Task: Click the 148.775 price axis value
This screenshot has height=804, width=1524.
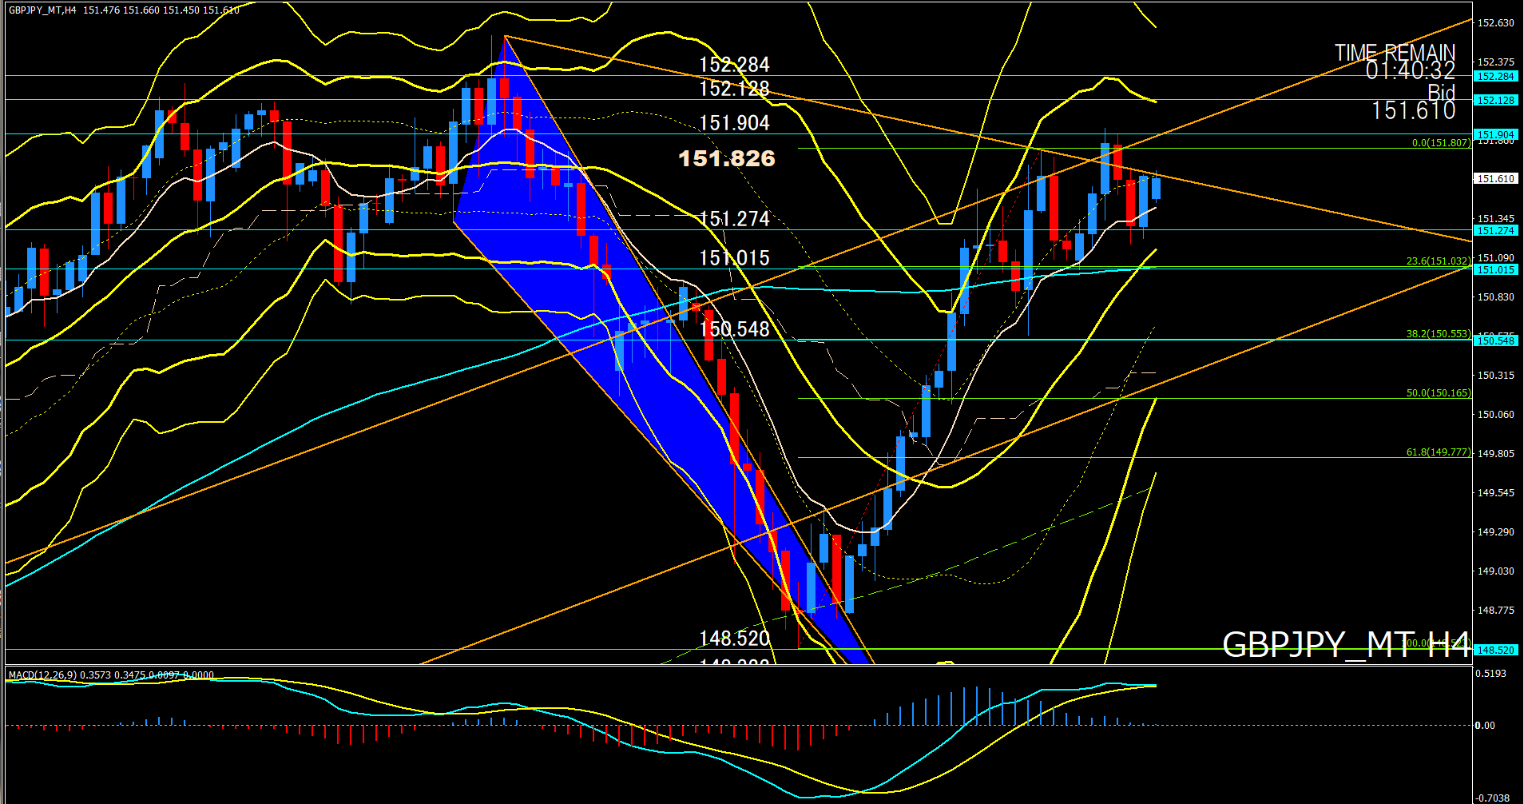Action: pyautogui.click(x=1495, y=611)
